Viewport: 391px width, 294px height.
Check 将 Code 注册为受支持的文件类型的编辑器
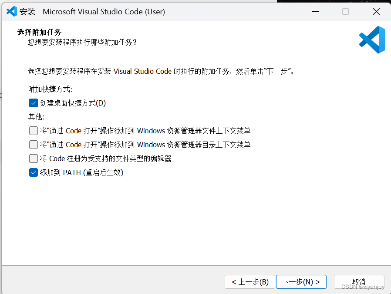(x=34, y=159)
